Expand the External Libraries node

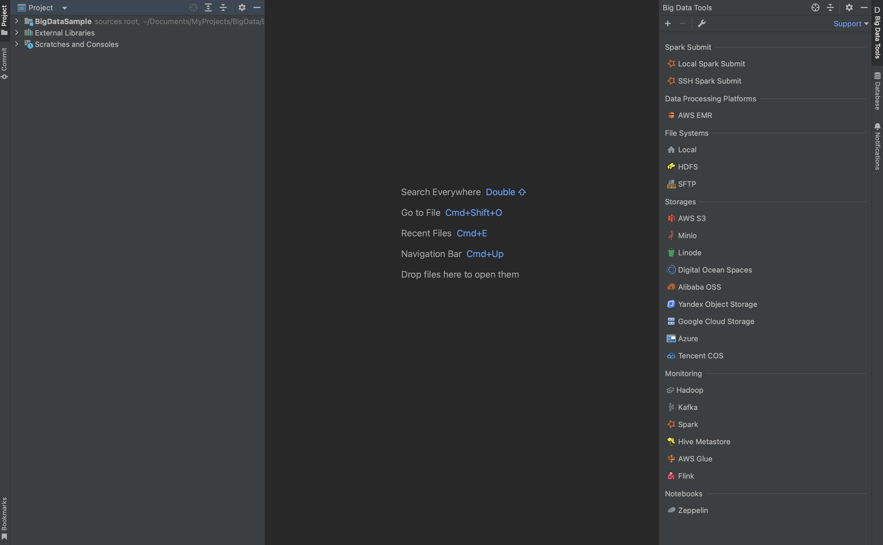(17, 32)
